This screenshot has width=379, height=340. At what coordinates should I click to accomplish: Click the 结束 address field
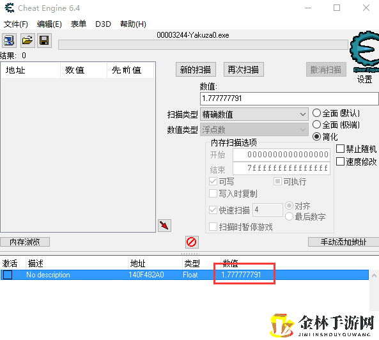[x=281, y=168]
